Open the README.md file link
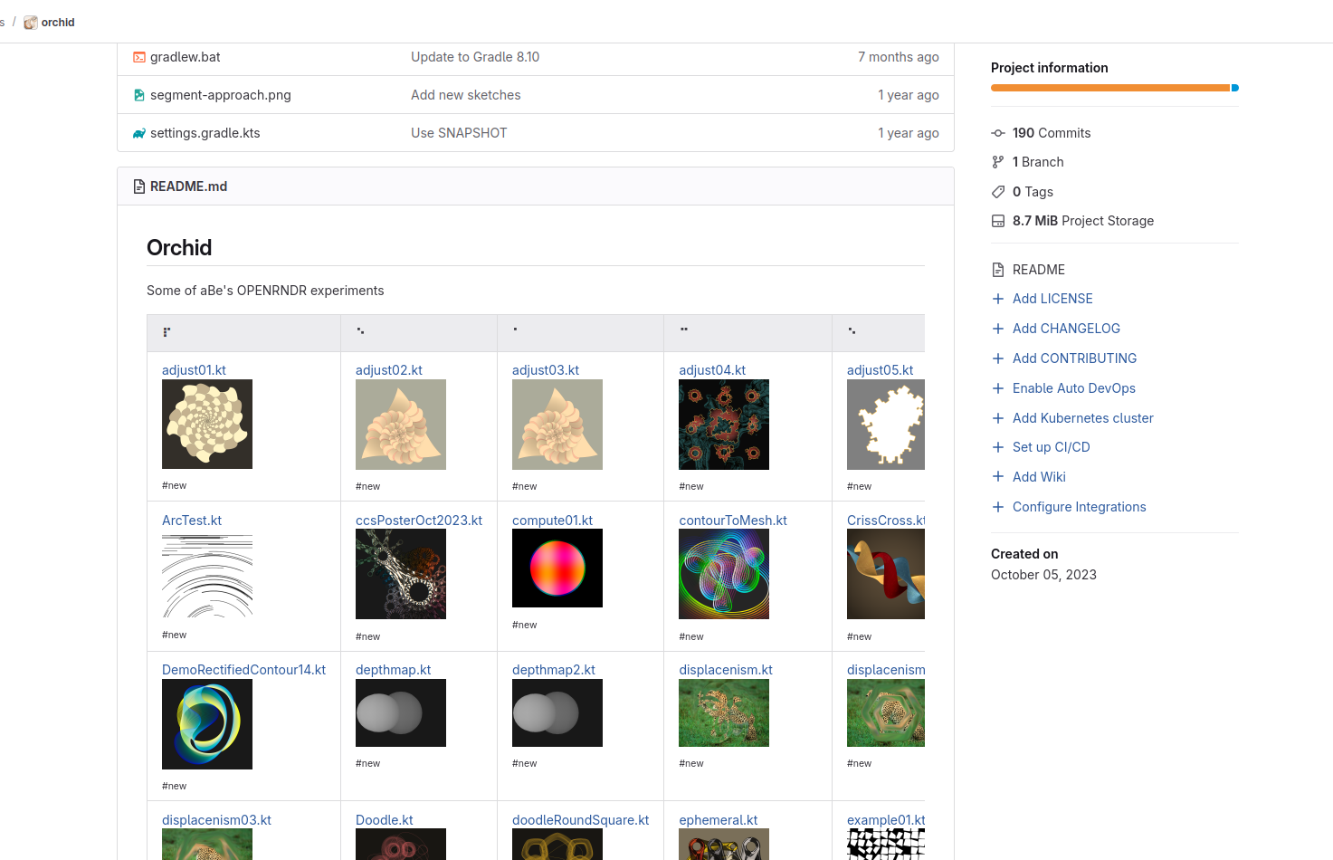This screenshot has width=1333, height=860. point(189,186)
